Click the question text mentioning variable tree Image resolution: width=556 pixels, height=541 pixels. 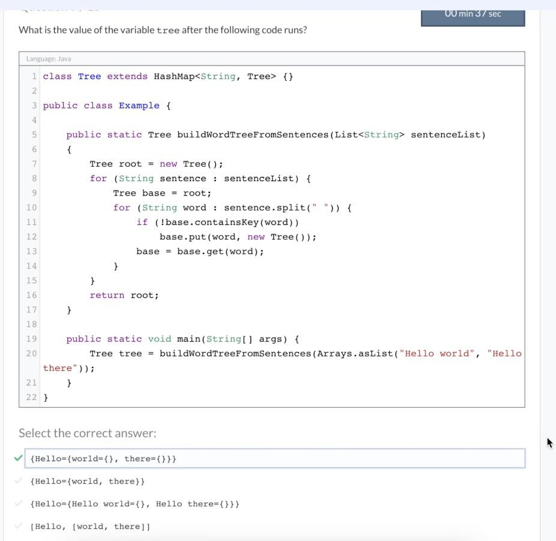[x=162, y=28]
